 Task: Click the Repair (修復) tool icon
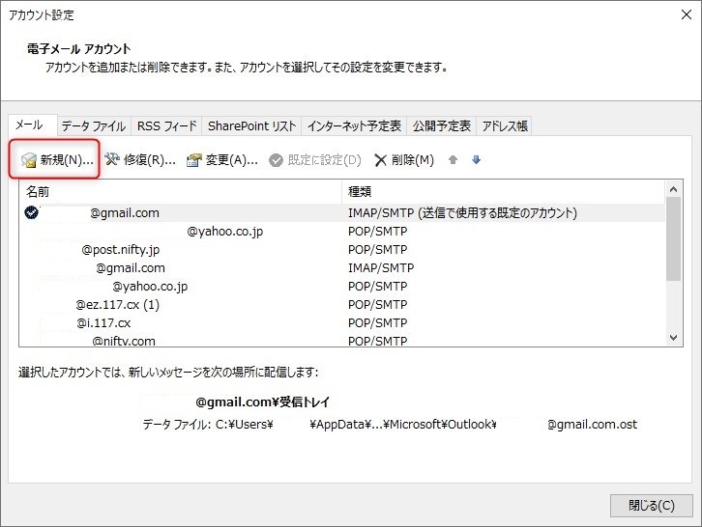pyautogui.click(x=112, y=160)
